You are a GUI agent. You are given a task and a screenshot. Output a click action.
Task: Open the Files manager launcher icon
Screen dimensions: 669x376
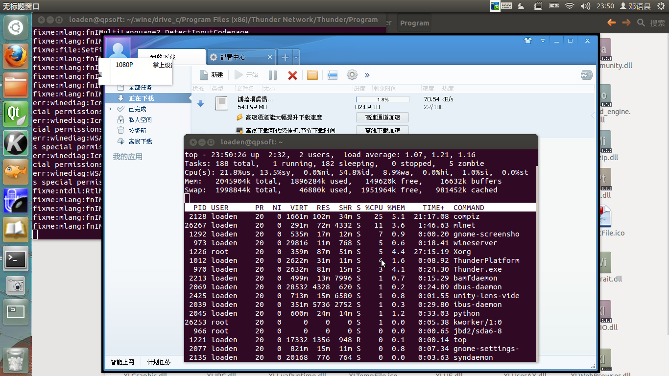16,85
